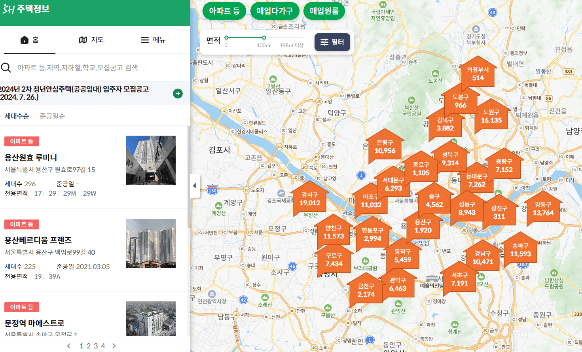Open the 필터 button
Screen dimensions: 582x352
coord(332,42)
